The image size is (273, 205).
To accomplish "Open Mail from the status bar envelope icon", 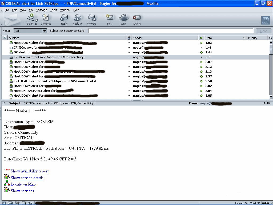I will (x=10, y=203).
